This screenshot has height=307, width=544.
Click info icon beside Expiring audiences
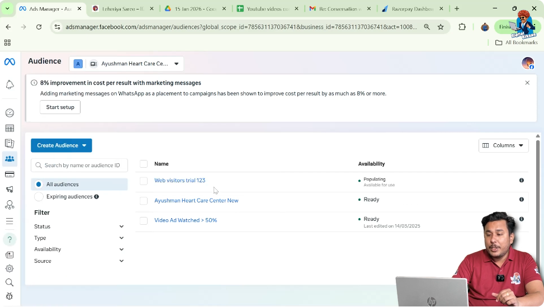tap(97, 197)
